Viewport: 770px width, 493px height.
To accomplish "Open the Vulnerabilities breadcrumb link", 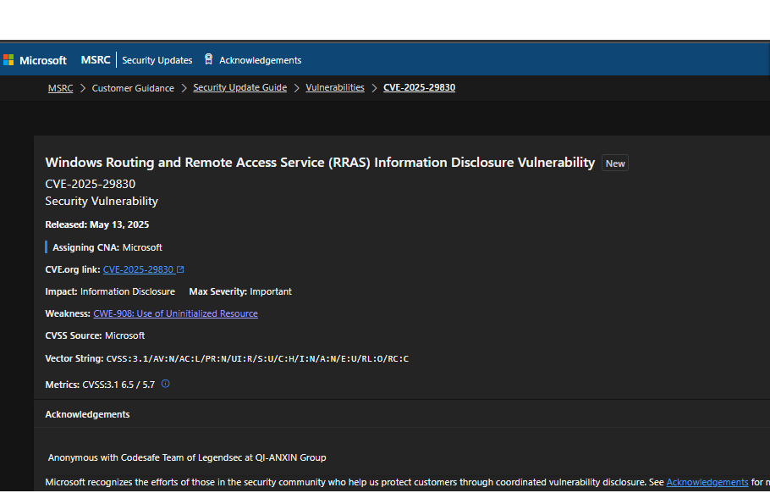I will click(335, 88).
